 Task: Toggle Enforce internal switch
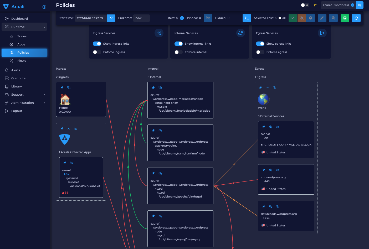point(179,52)
